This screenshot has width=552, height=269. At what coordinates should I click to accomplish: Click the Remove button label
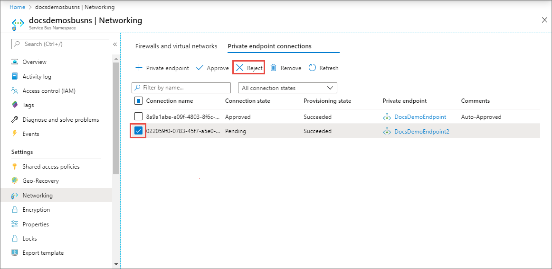tap(291, 68)
